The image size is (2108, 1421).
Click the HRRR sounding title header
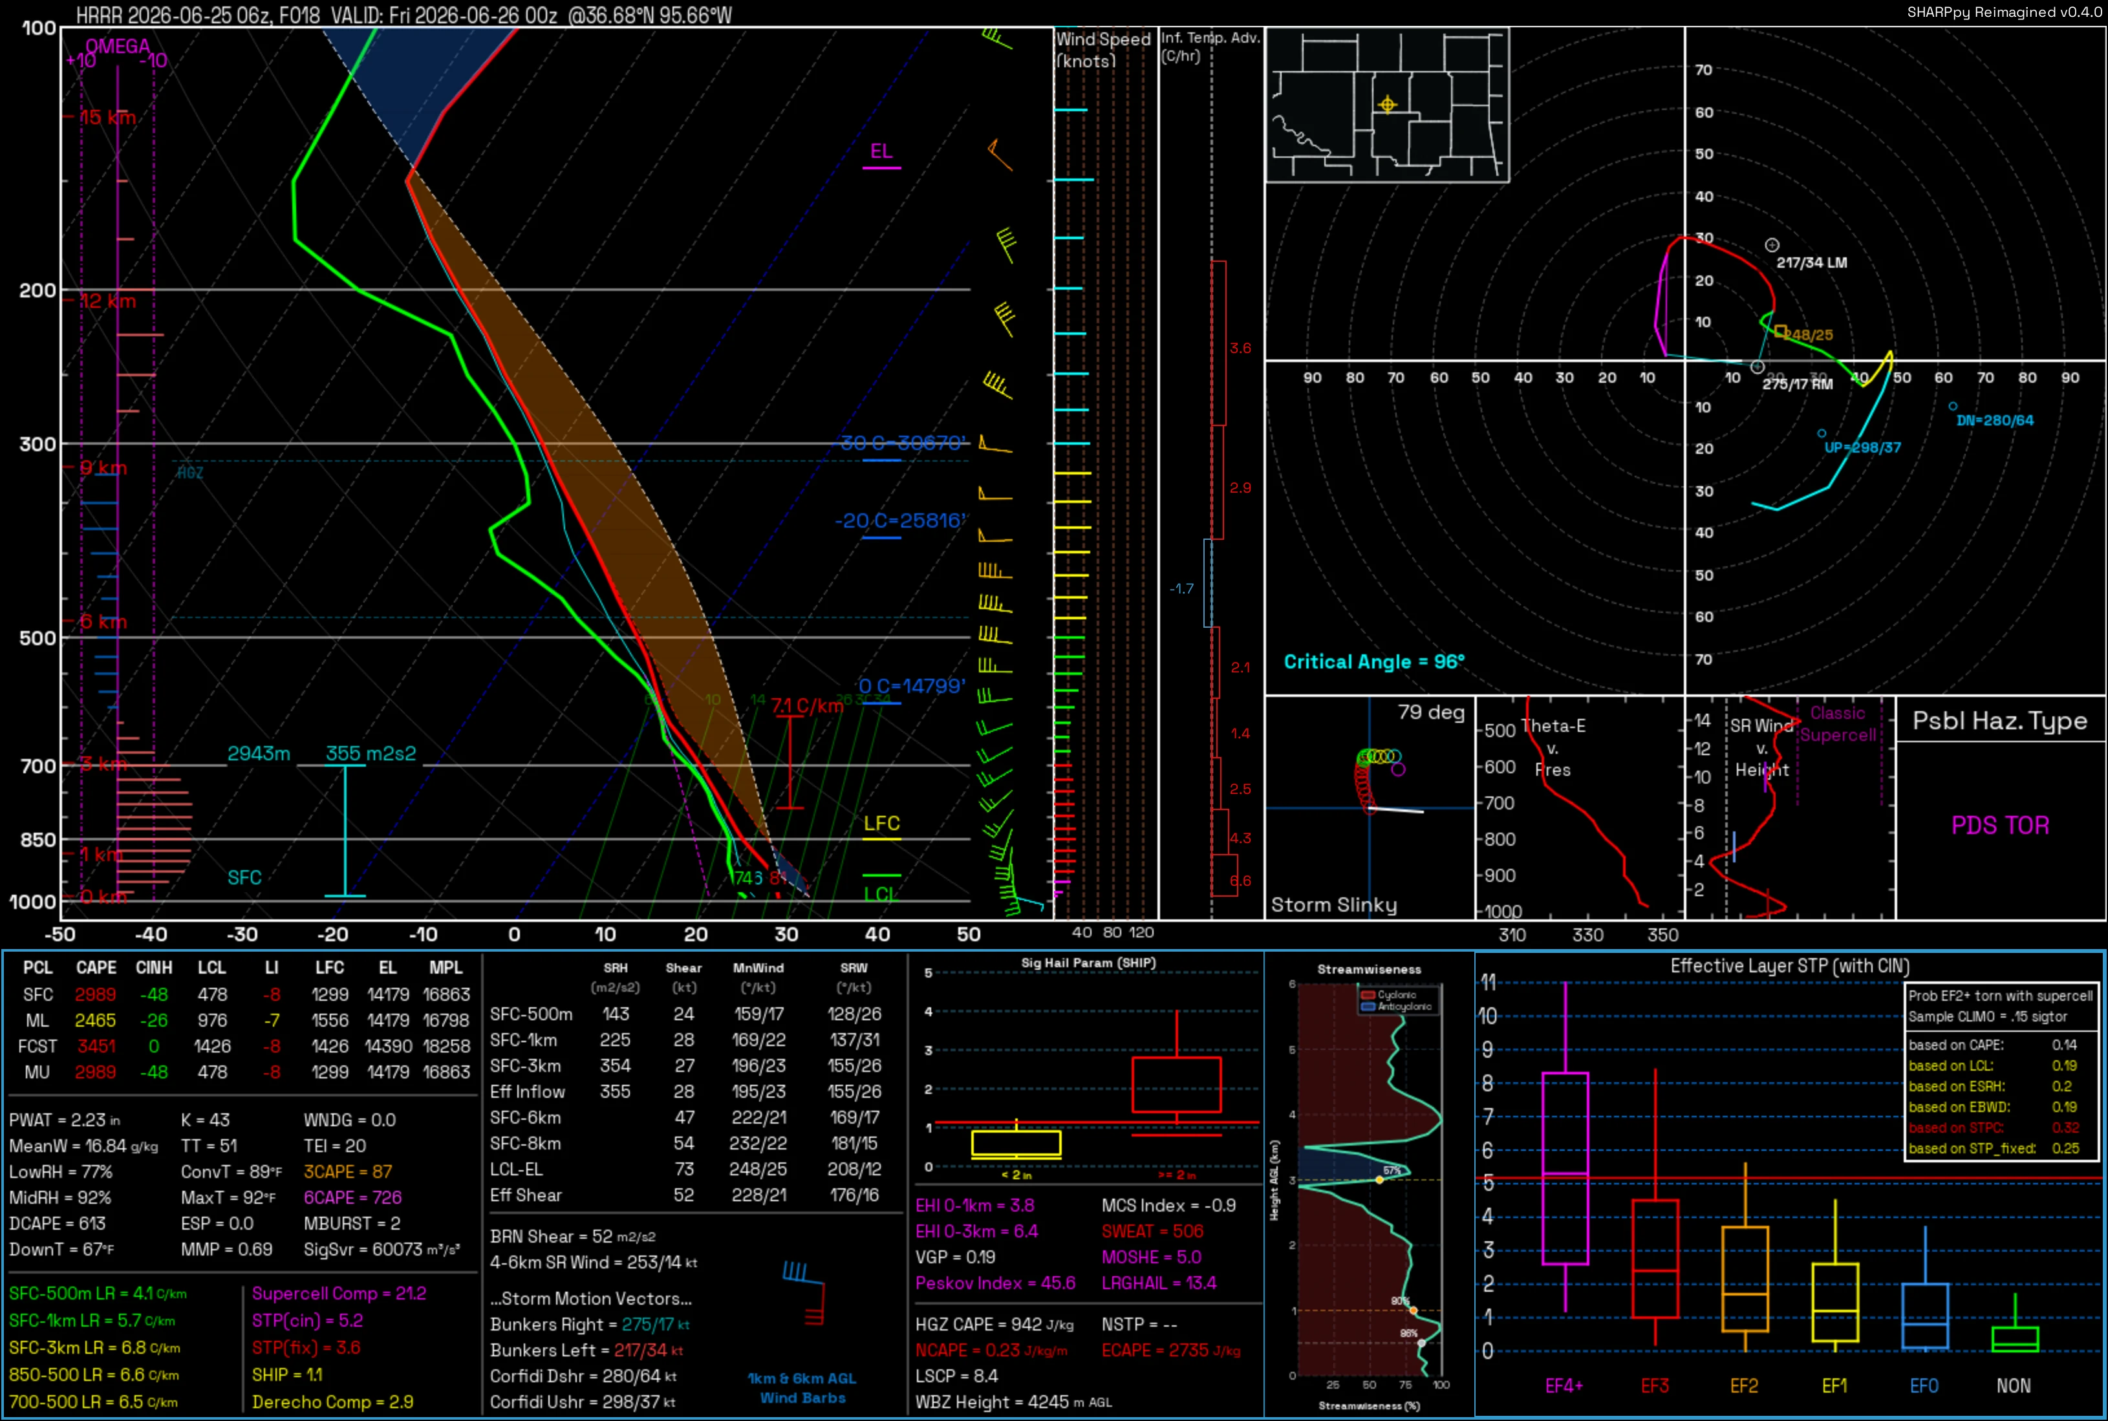point(403,14)
